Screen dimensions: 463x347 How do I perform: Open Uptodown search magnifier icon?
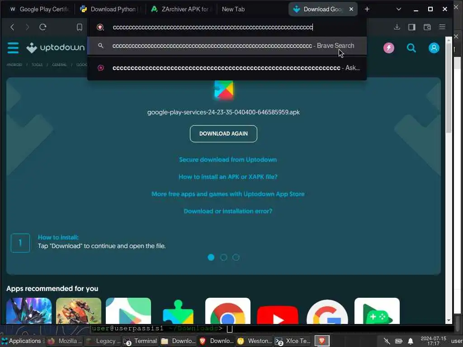pyautogui.click(x=411, y=48)
